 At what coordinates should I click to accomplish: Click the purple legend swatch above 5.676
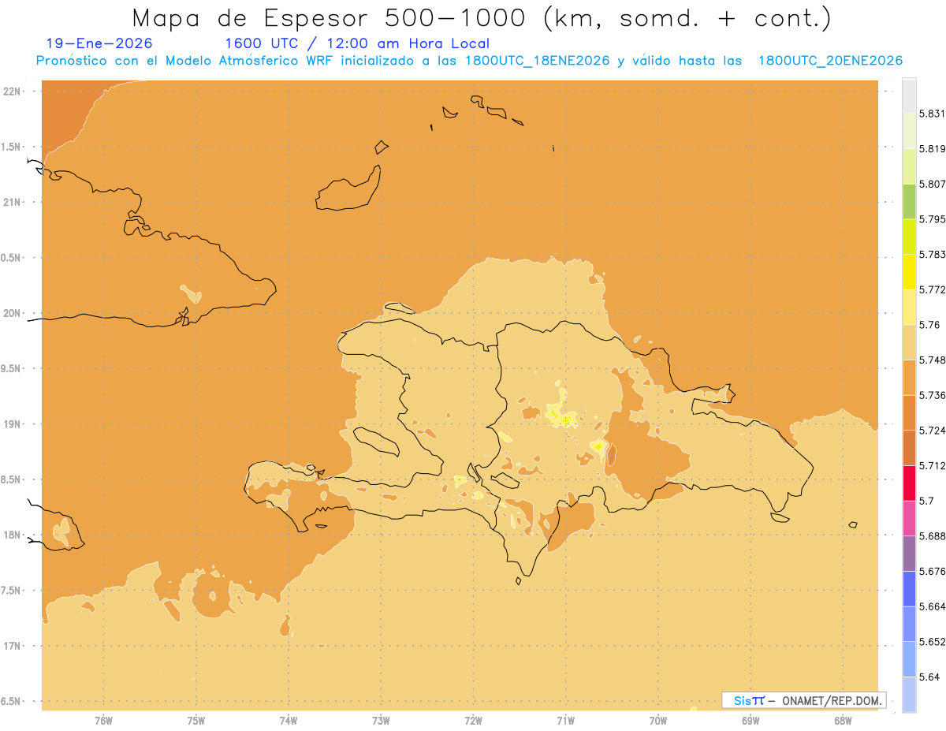coord(909,554)
